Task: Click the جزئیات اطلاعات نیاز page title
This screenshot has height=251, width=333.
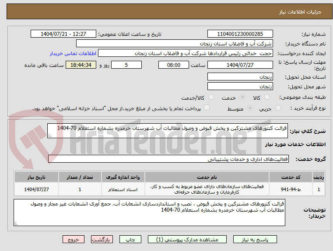Action: pyautogui.click(x=300, y=12)
